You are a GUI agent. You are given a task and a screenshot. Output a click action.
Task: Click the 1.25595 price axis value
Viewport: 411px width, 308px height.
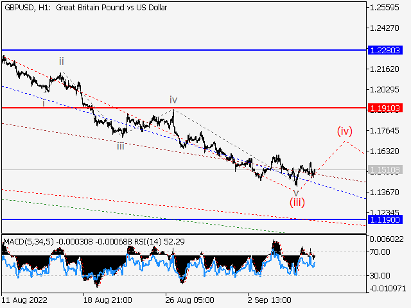coord(384,7)
